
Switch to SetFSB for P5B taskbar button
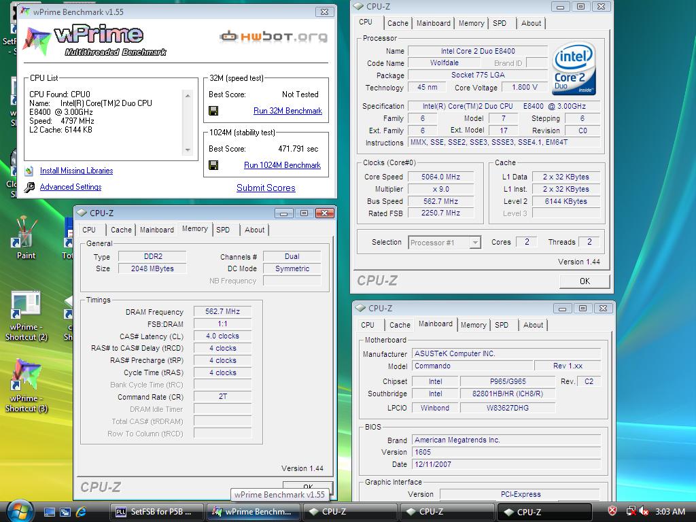(x=156, y=512)
